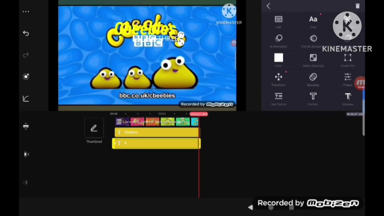384x216 pixels.
Task: Tap the rotate handle on the preview text
Action: [181, 35]
